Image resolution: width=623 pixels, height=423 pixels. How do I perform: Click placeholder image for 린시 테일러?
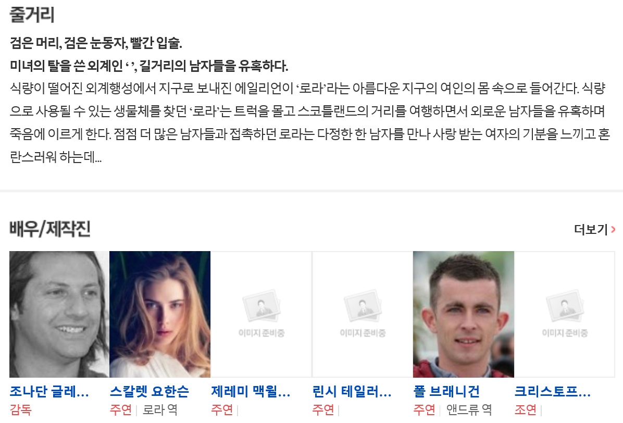(x=363, y=314)
